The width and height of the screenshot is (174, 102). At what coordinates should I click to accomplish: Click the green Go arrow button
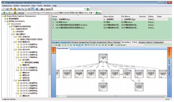click(98, 13)
